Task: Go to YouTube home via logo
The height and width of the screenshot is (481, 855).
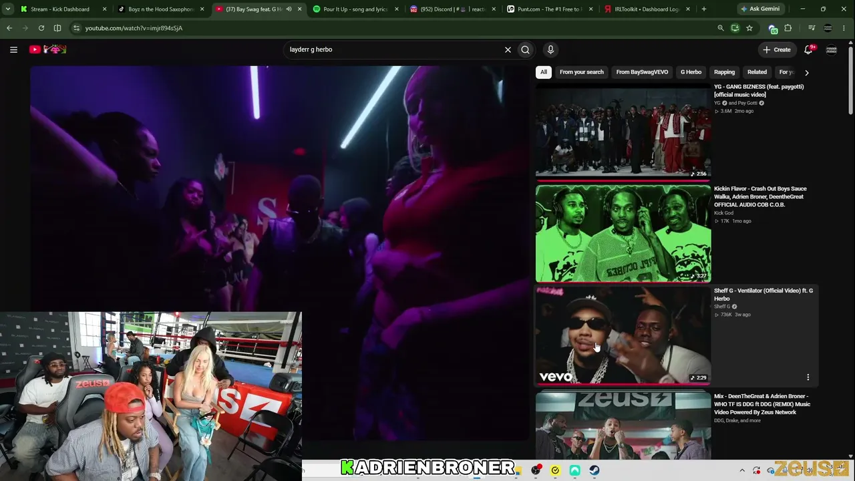Action: 47,49
